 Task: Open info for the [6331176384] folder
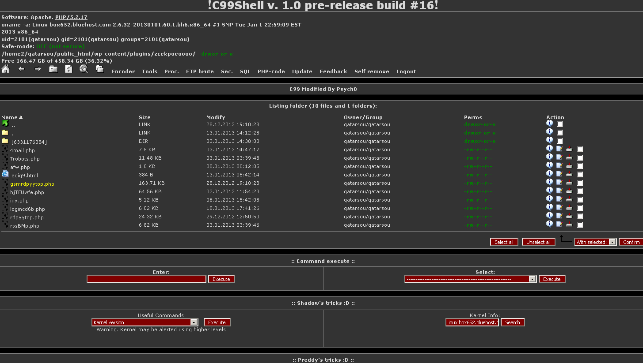549,140
